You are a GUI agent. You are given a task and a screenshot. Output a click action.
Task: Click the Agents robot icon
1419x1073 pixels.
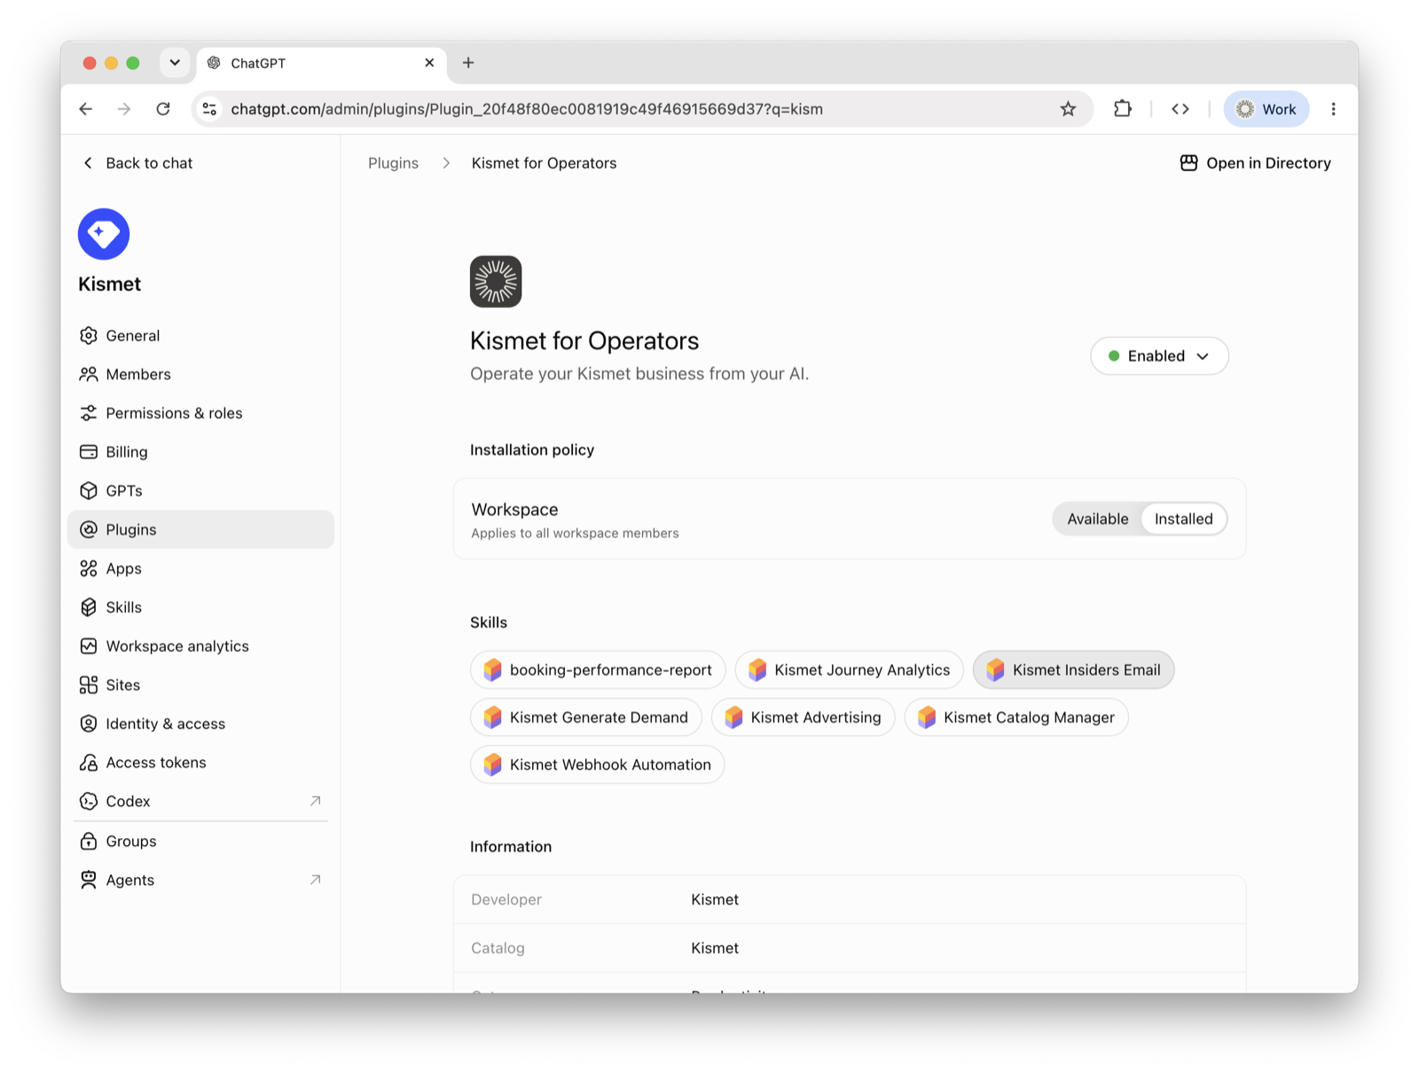tap(89, 880)
